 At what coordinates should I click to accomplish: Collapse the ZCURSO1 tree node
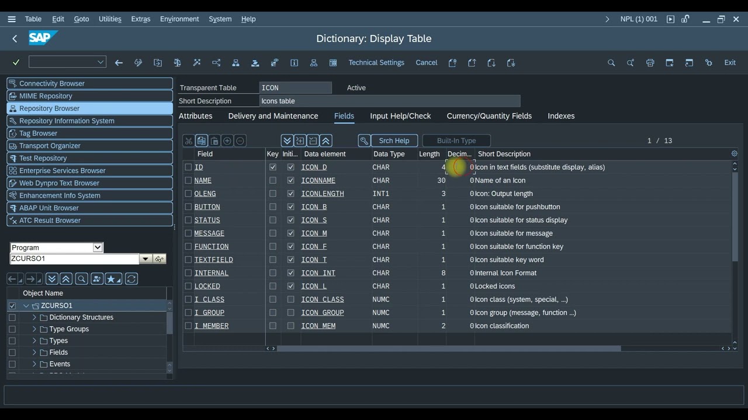coord(26,306)
